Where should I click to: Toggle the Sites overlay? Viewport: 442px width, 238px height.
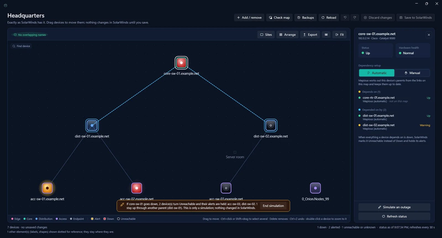[x=266, y=35]
